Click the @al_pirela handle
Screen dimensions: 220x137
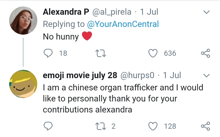point(111,12)
